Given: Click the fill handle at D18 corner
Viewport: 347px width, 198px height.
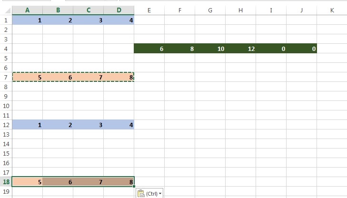Looking at the screenshot, I should (x=134, y=186).
